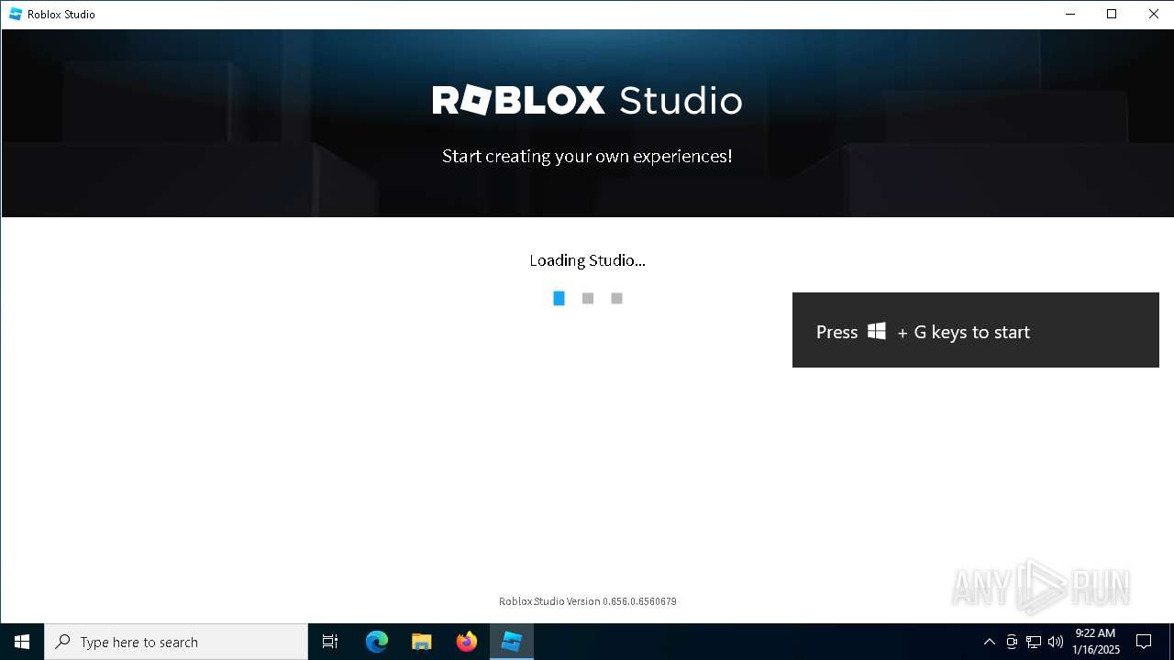Image resolution: width=1174 pixels, height=660 pixels.
Task: Launch Microsoft Edge from the taskbar
Action: (x=377, y=642)
